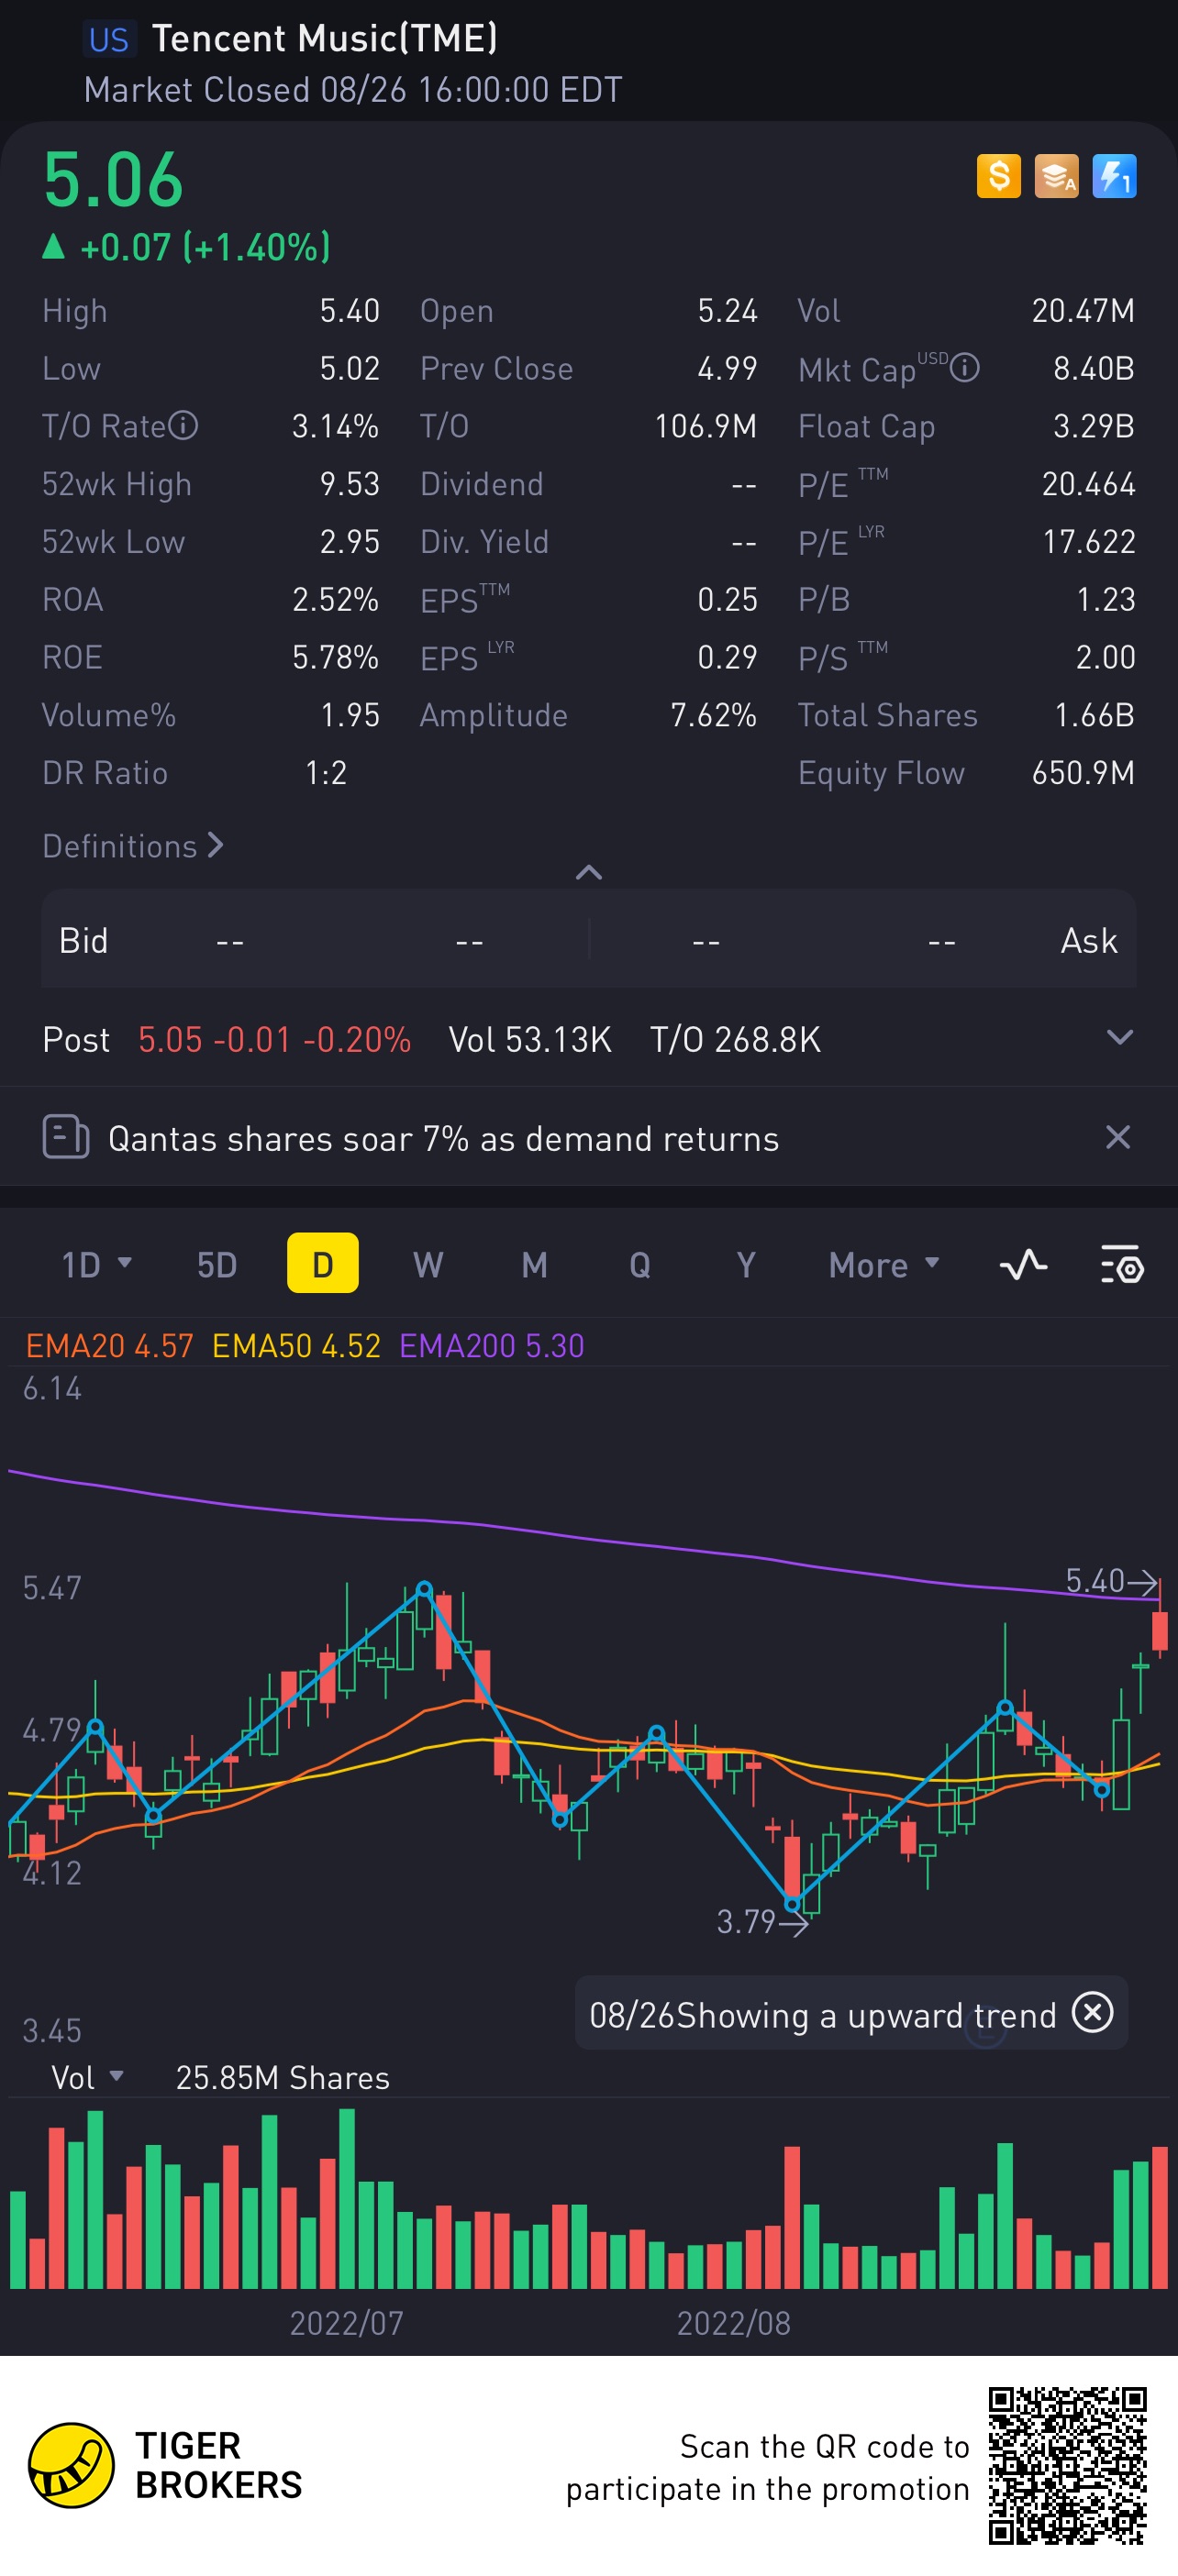Viewport: 1178px width, 2576px height.
Task: Open the Definitions link
Action: pyautogui.click(x=132, y=846)
